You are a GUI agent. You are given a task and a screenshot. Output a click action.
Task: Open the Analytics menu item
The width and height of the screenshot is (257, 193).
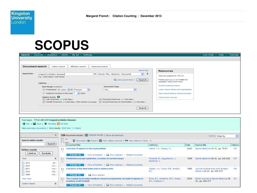point(52,55)
